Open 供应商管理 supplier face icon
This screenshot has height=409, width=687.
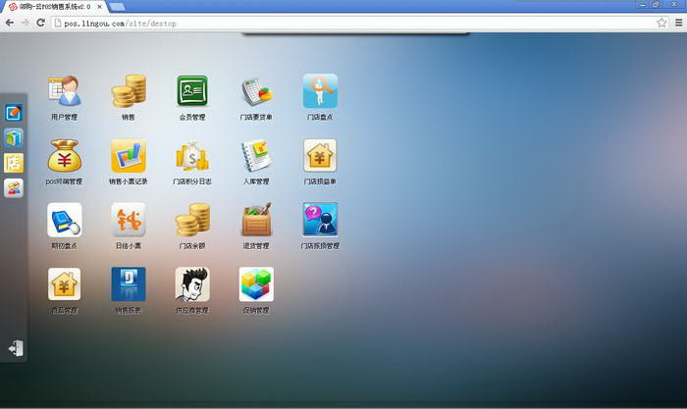(x=192, y=284)
